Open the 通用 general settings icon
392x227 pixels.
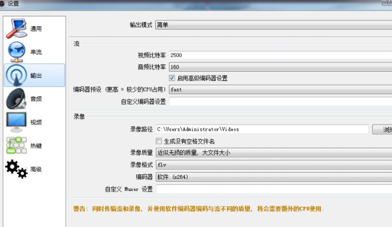(x=16, y=28)
